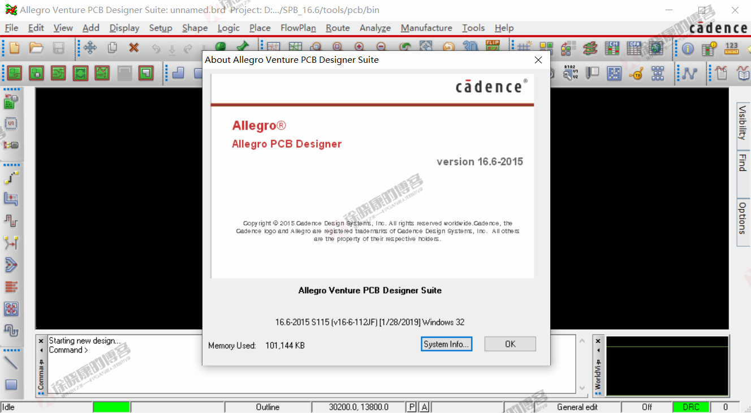This screenshot has height=413, width=751.
Task: Open the File menu
Action: click(11, 28)
